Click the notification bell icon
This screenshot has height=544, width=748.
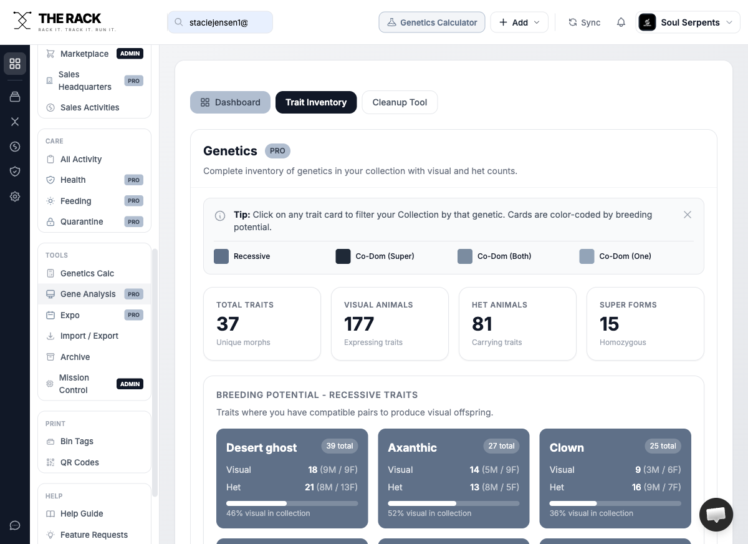pyautogui.click(x=621, y=22)
